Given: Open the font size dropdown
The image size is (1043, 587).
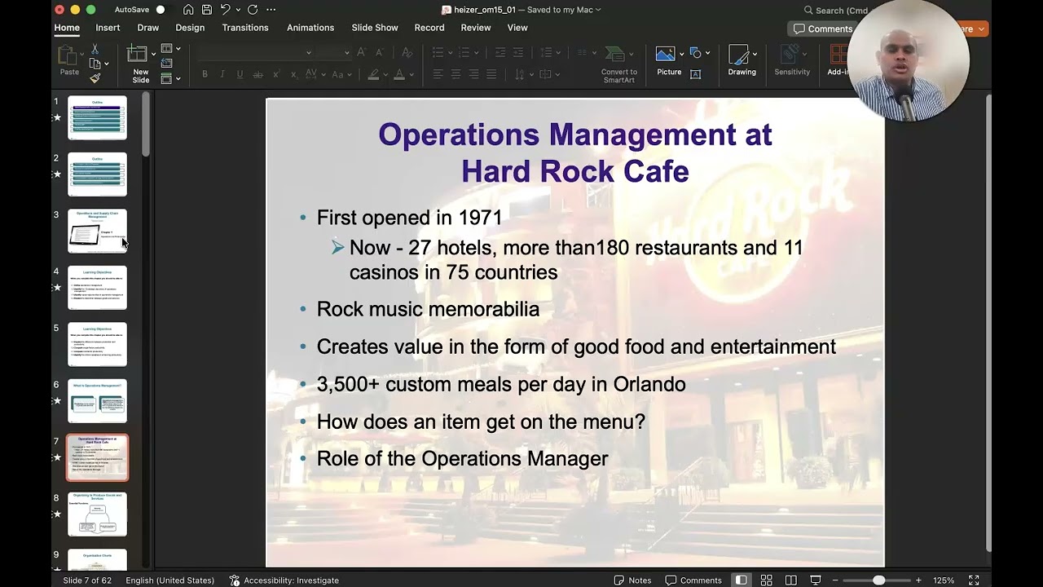Looking at the screenshot, I should (x=346, y=52).
